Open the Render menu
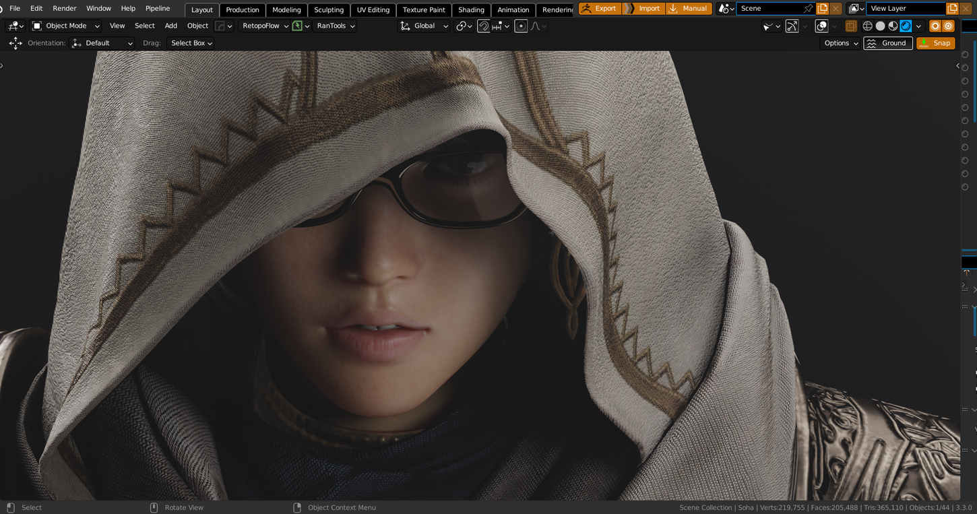Viewport: 977px width, 514px height. coord(65,9)
